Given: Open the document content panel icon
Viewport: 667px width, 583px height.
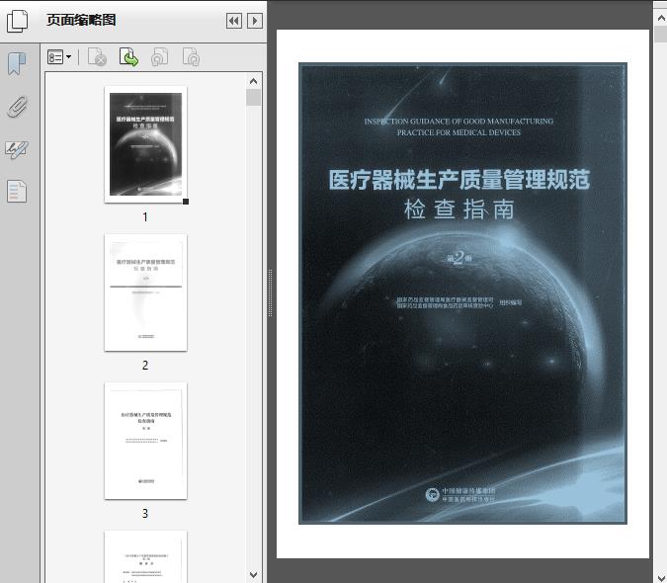Looking at the screenshot, I should tap(17, 192).
